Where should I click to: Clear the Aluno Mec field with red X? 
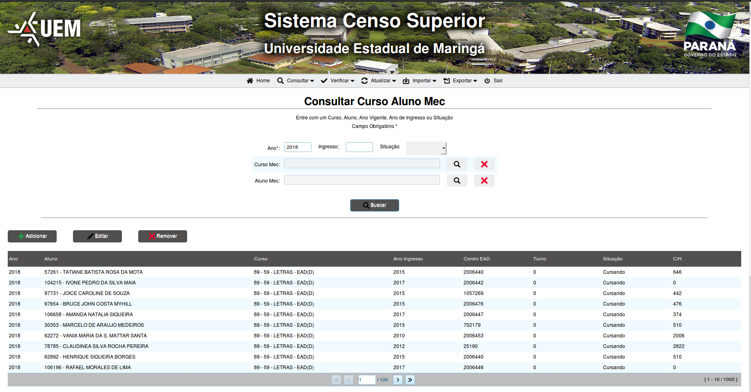pyautogui.click(x=484, y=180)
